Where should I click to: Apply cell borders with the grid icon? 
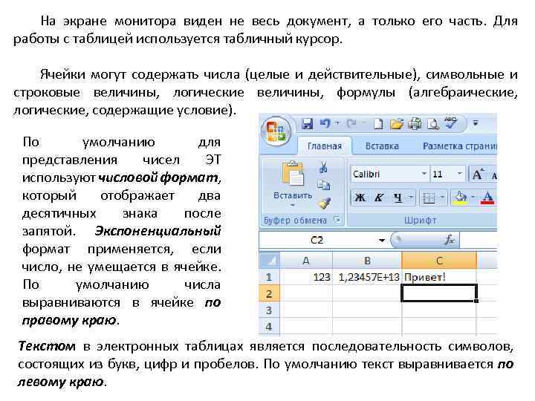click(x=429, y=198)
